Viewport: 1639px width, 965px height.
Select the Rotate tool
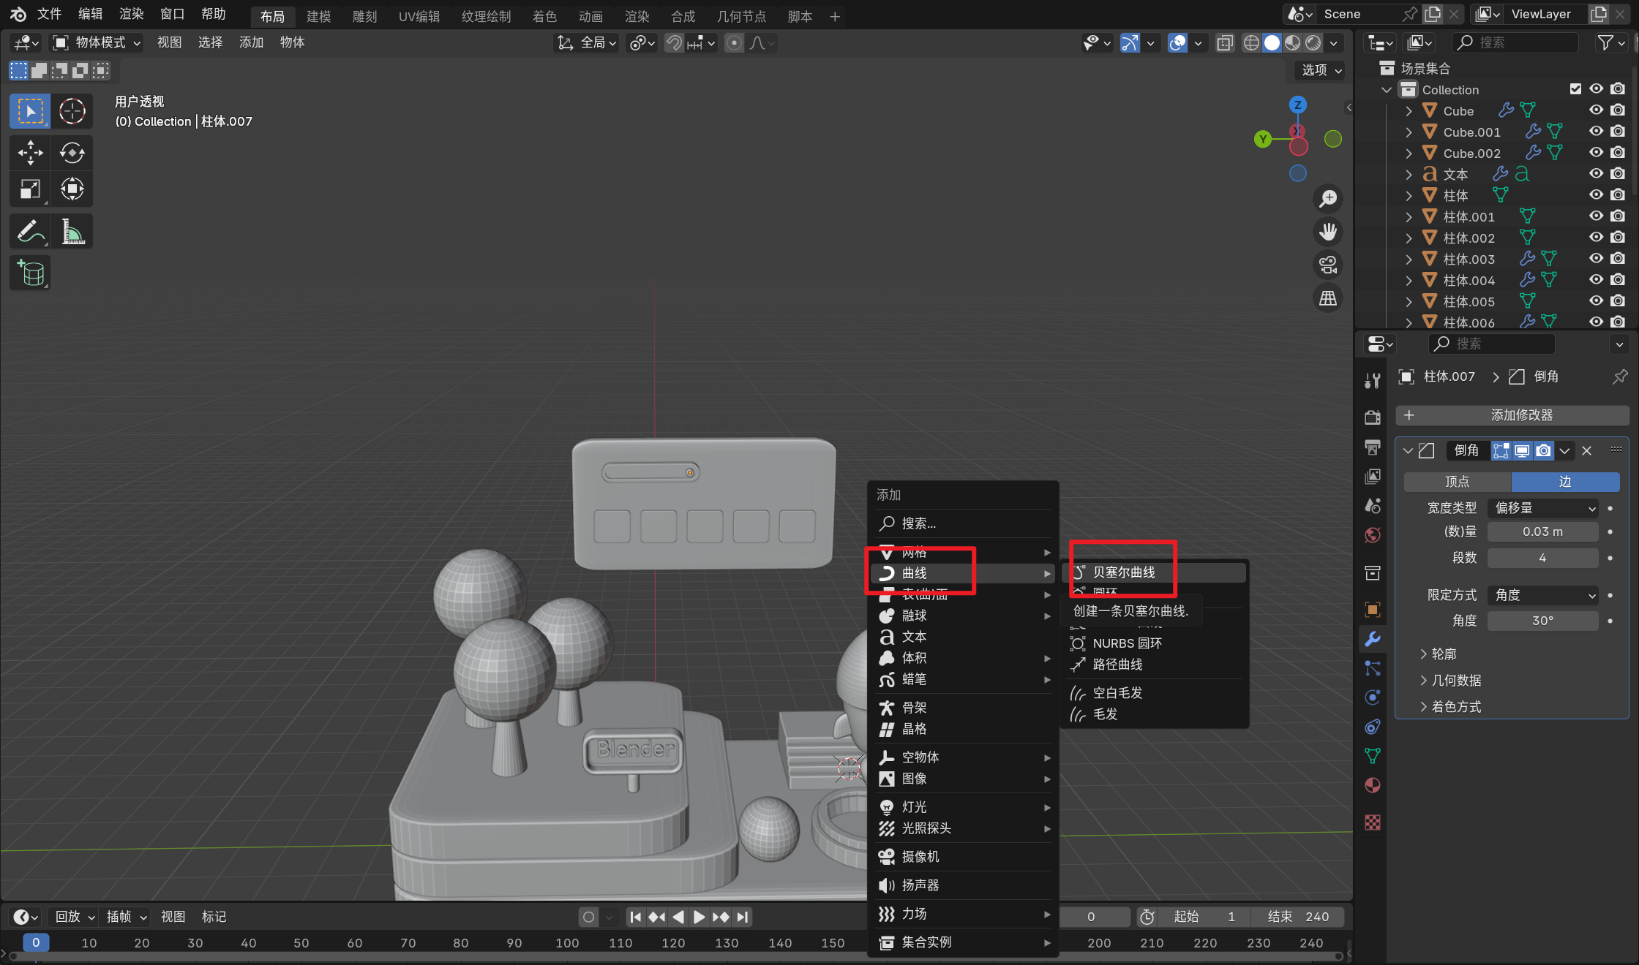point(72,152)
